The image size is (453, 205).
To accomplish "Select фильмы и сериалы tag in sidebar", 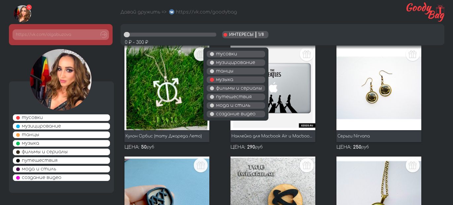I will click(61, 152).
